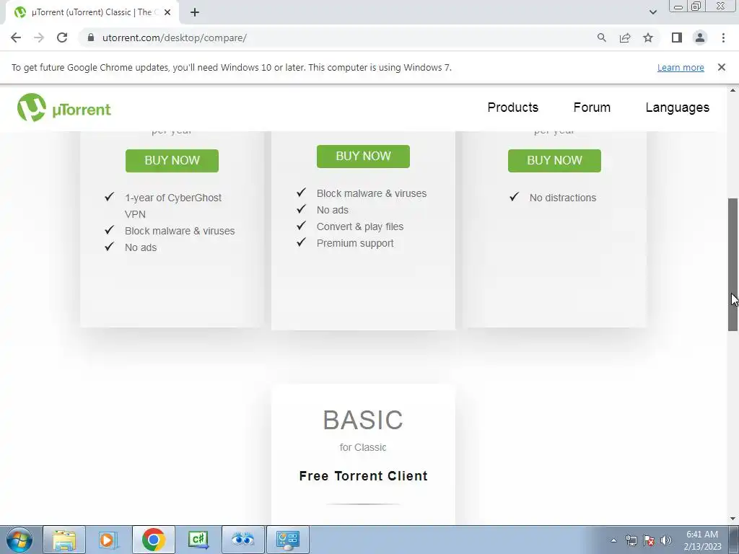
Task: Select the uTorrent Classic browser tab
Action: (x=92, y=12)
